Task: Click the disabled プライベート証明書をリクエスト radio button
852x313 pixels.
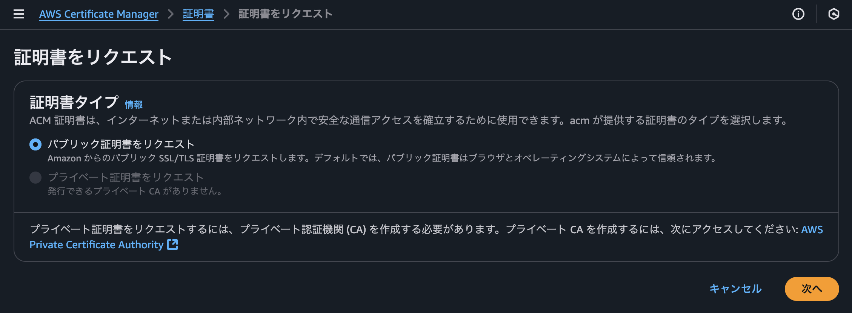Action: tap(35, 177)
